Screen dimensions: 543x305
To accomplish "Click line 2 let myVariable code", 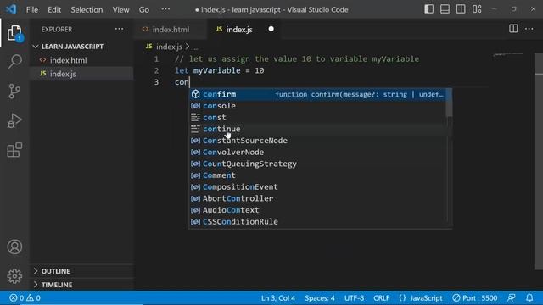I will (x=219, y=70).
